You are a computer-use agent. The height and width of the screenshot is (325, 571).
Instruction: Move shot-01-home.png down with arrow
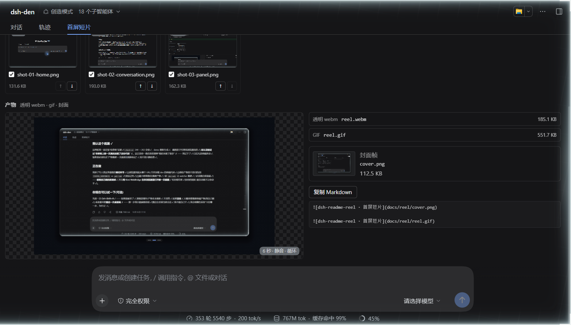point(72,86)
